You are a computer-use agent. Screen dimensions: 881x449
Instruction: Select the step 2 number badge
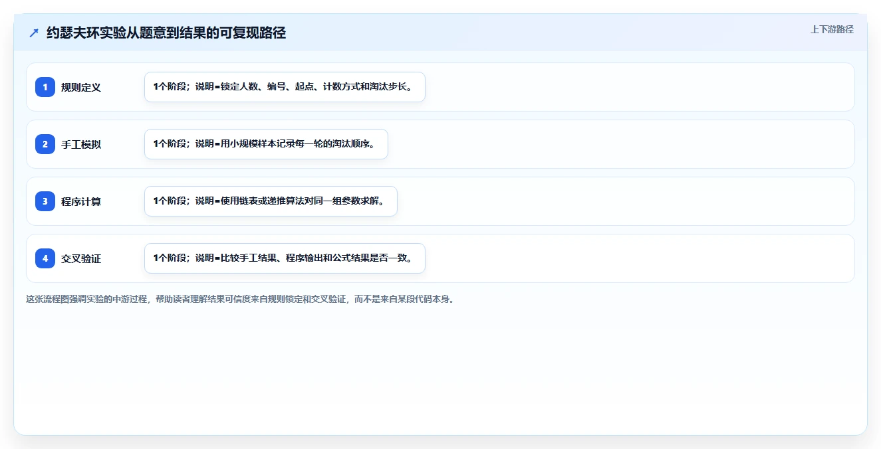click(45, 144)
